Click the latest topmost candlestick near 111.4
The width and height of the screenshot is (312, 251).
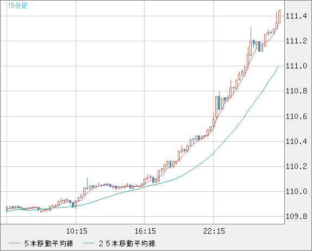point(279,17)
